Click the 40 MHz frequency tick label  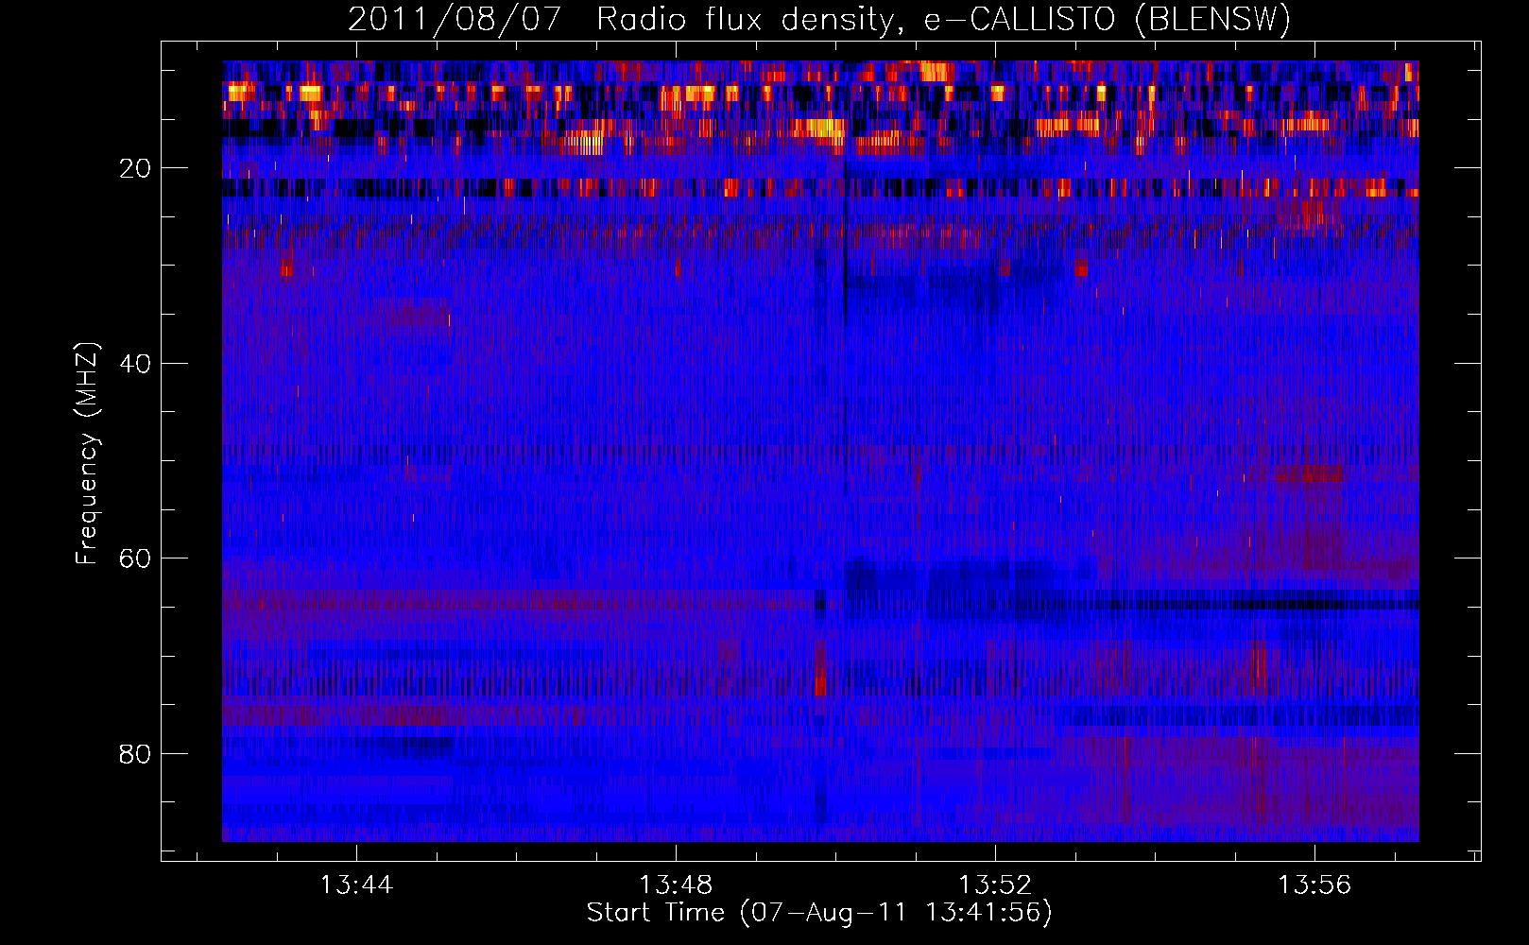[135, 364]
